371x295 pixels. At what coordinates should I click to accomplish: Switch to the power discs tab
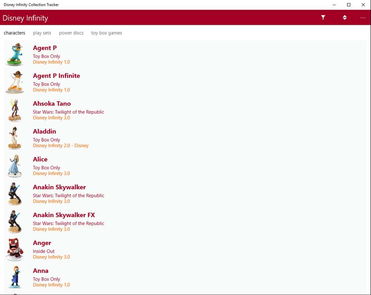pos(71,33)
